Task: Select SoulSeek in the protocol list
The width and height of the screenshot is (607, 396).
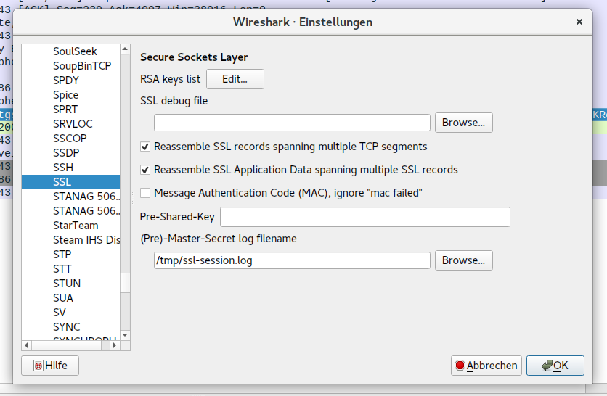Action: point(75,51)
